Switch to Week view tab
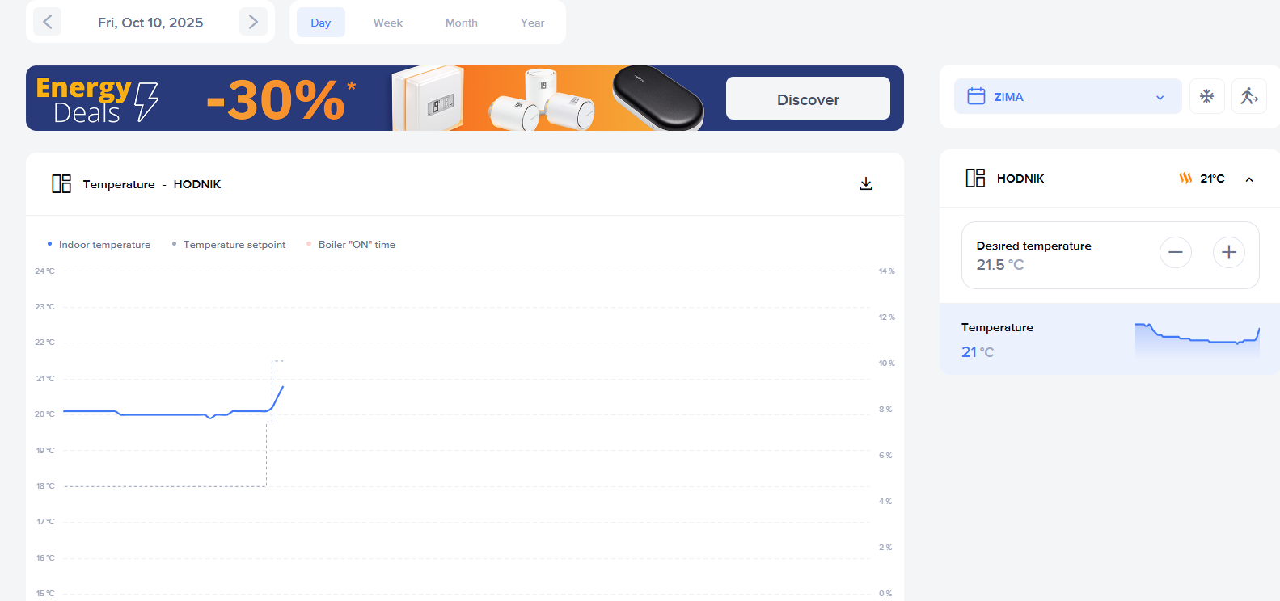This screenshot has width=1280, height=601. coord(388,23)
